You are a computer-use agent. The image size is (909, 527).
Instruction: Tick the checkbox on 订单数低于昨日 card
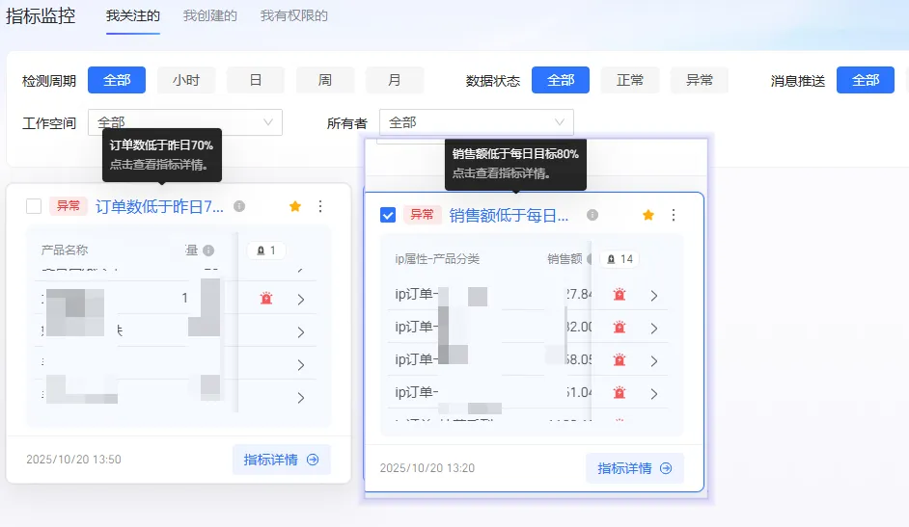coord(34,206)
